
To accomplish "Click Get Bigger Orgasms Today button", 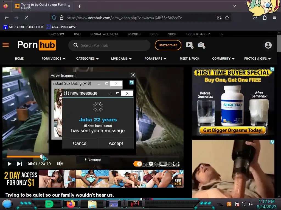I will pyautogui.click(x=233, y=130).
